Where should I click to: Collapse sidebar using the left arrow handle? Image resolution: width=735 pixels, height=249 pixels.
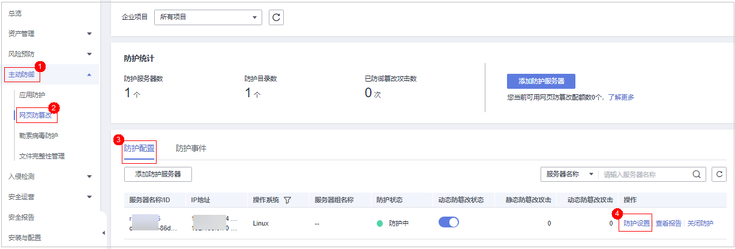click(x=103, y=233)
